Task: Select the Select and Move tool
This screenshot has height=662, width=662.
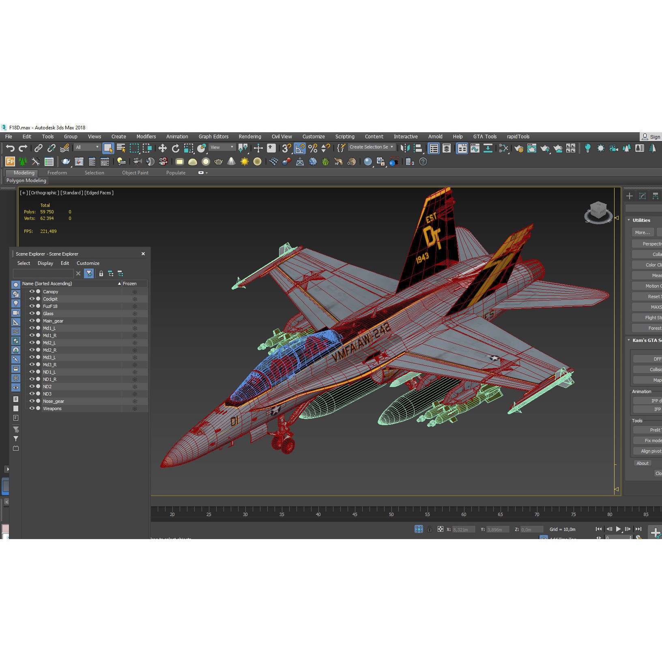Action: (x=163, y=148)
